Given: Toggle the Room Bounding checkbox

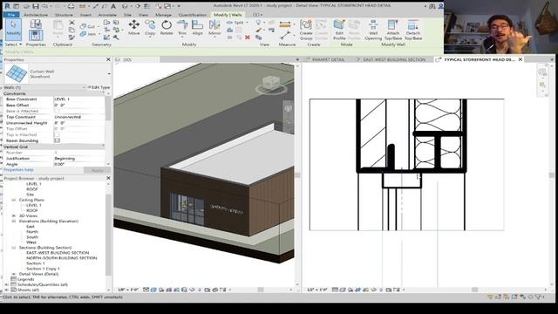Looking at the screenshot, I should coord(57,140).
